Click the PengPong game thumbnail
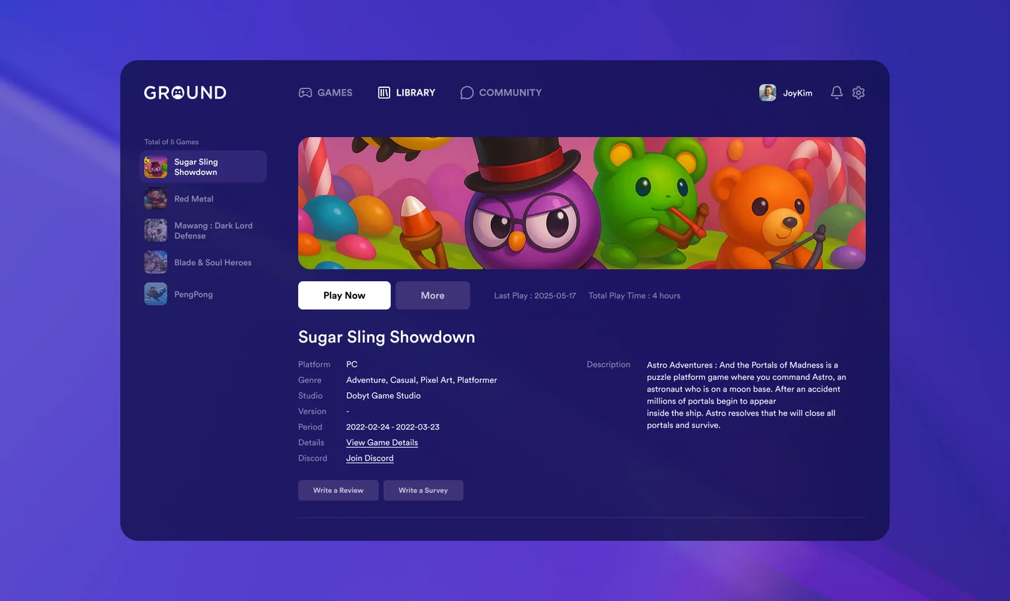Image resolution: width=1010 pixels, height=601 pixels. point(155,294)
